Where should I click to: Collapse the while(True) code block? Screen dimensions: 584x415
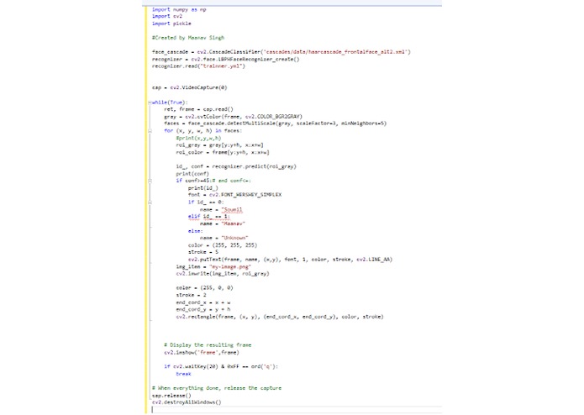[x=150, y=102]
